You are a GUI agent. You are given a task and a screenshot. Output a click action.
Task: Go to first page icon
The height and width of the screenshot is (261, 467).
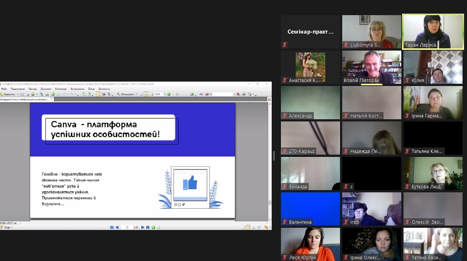click(112, 227)
